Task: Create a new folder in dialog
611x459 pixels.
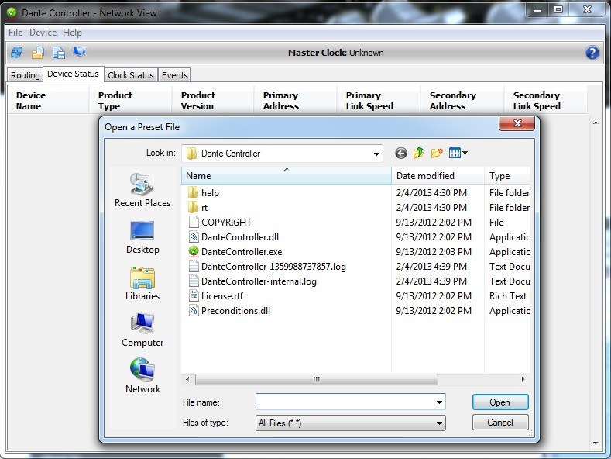Action: click(437, 154)
